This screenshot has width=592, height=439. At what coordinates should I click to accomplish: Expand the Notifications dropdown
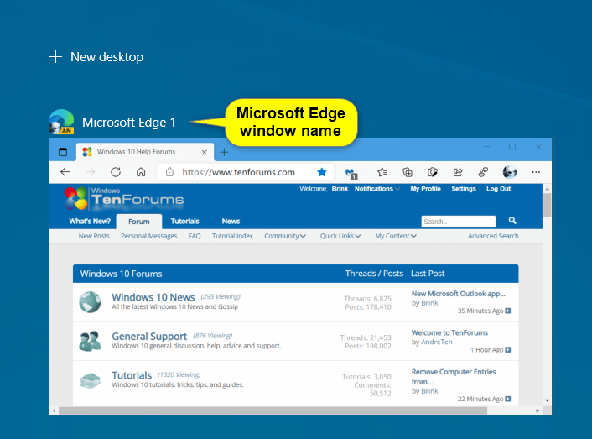tap(376, 189)
